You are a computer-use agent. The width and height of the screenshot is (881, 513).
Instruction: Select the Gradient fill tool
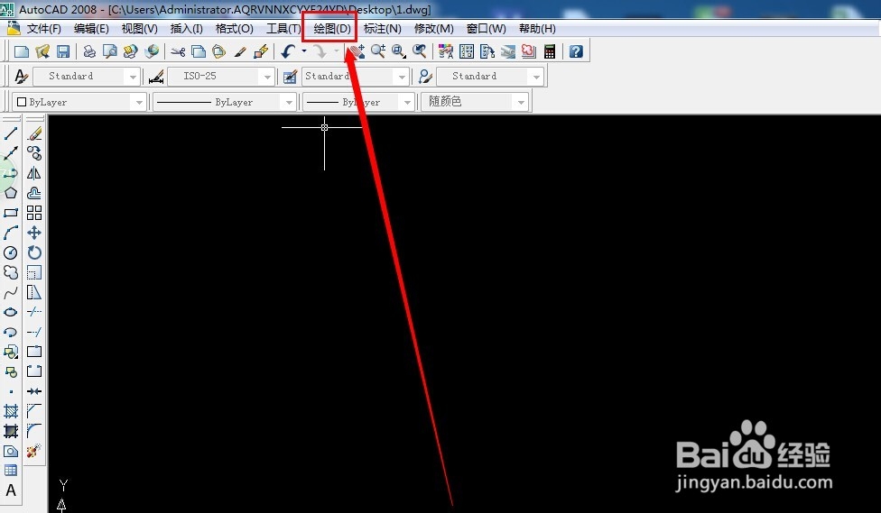(11, 431)
